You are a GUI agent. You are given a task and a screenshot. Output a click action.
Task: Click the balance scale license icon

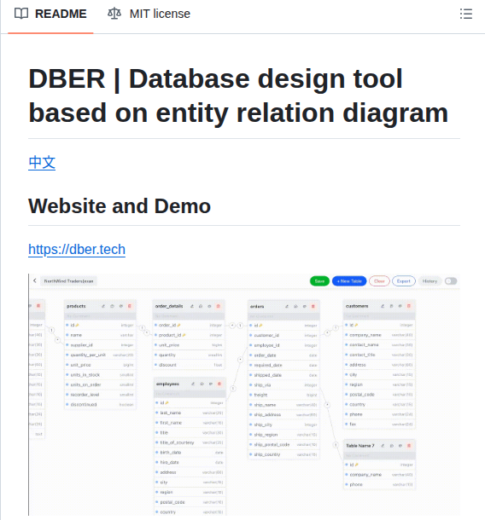[x=114, y=14]
